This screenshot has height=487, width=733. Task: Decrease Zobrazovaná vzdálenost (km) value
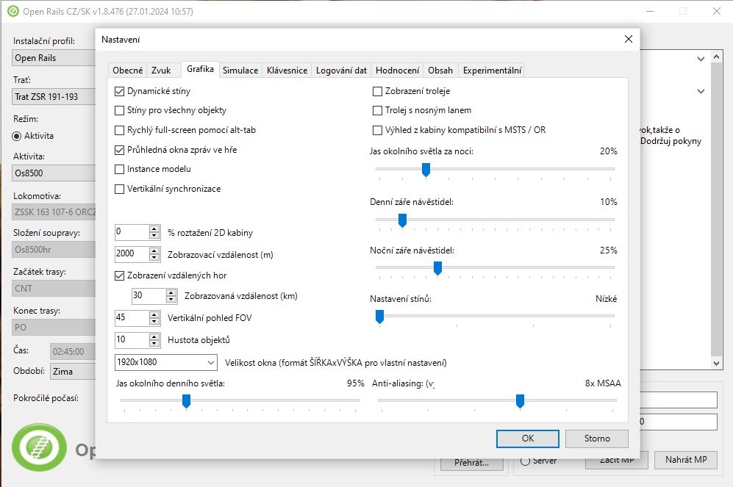tap(171, 299)
